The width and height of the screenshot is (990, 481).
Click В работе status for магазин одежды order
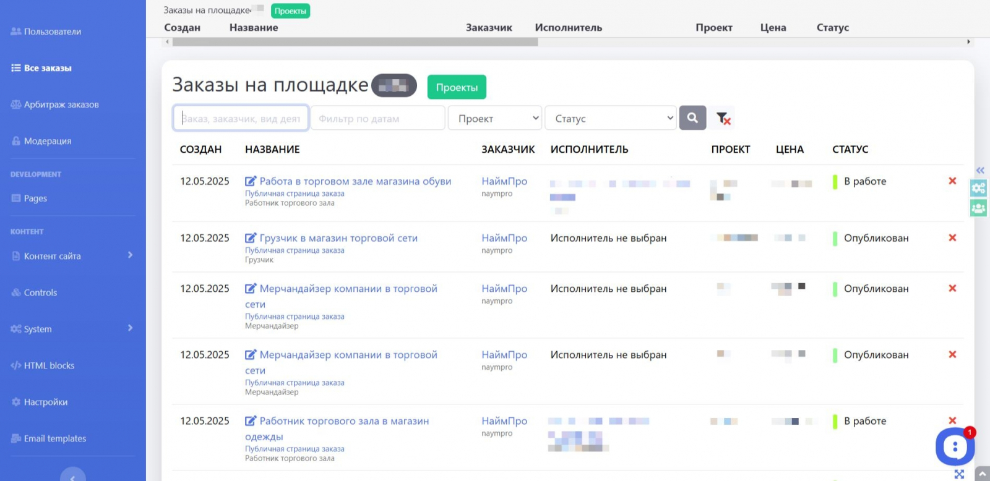[x=865, y=421]
